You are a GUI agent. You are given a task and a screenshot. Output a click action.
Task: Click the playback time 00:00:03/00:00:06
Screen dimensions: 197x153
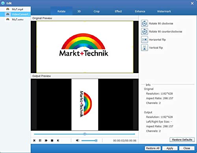point(125,141)
